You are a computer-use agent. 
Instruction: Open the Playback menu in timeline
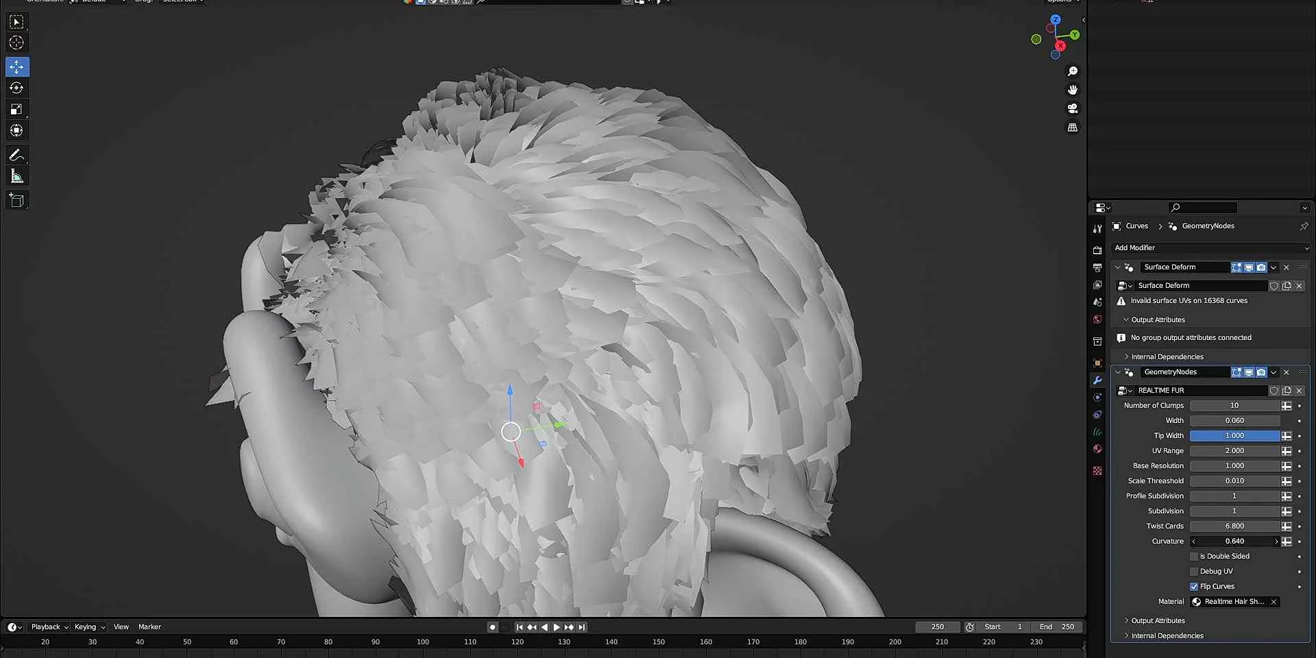[x=46, y=627]
